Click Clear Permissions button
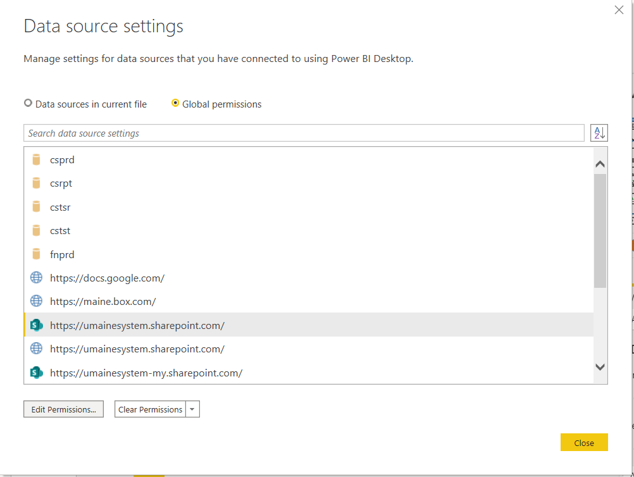The image size is (634, 477). coord(151,409)
